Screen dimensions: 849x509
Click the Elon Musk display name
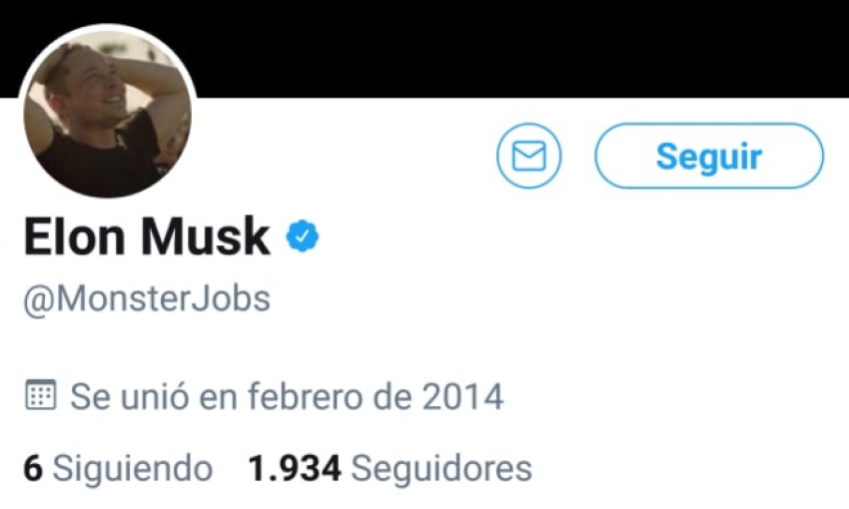[147, 237]
